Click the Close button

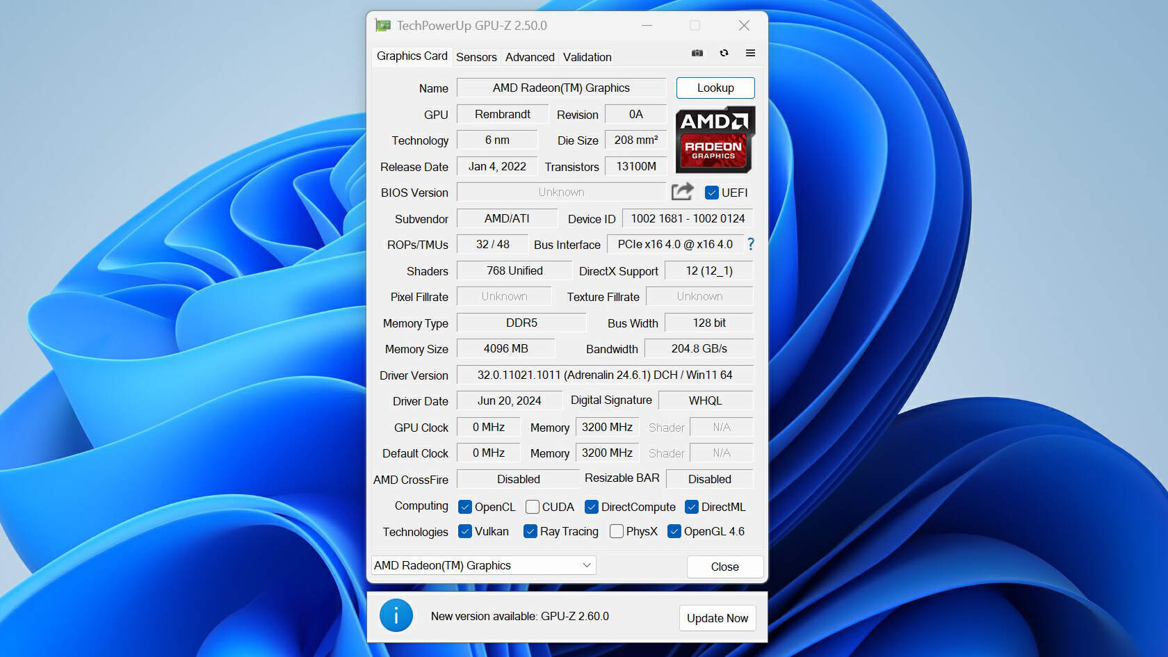725,567
